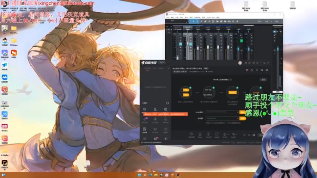Toggle the blue monitor button on leftmost channel
Screen dimensions: 317x178
click(181, 44)
